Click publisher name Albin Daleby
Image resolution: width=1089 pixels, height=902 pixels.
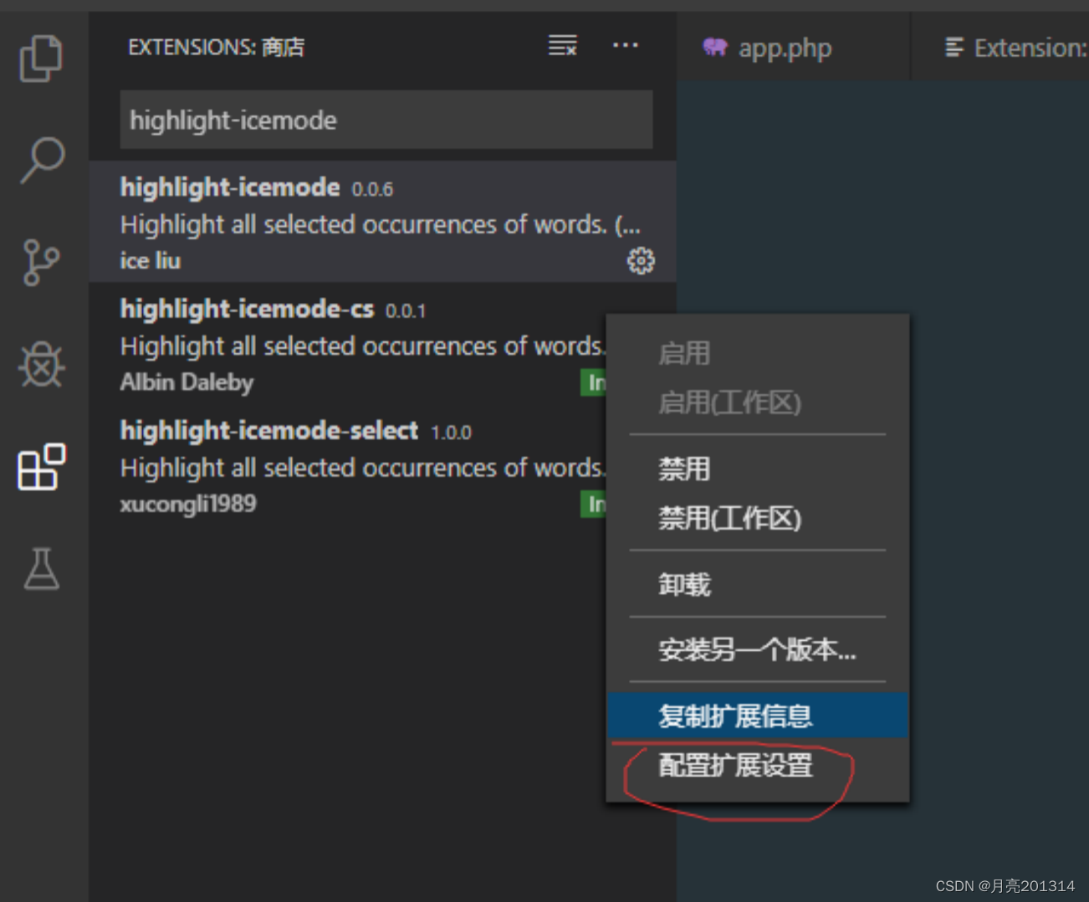click(x=187, y=382)
